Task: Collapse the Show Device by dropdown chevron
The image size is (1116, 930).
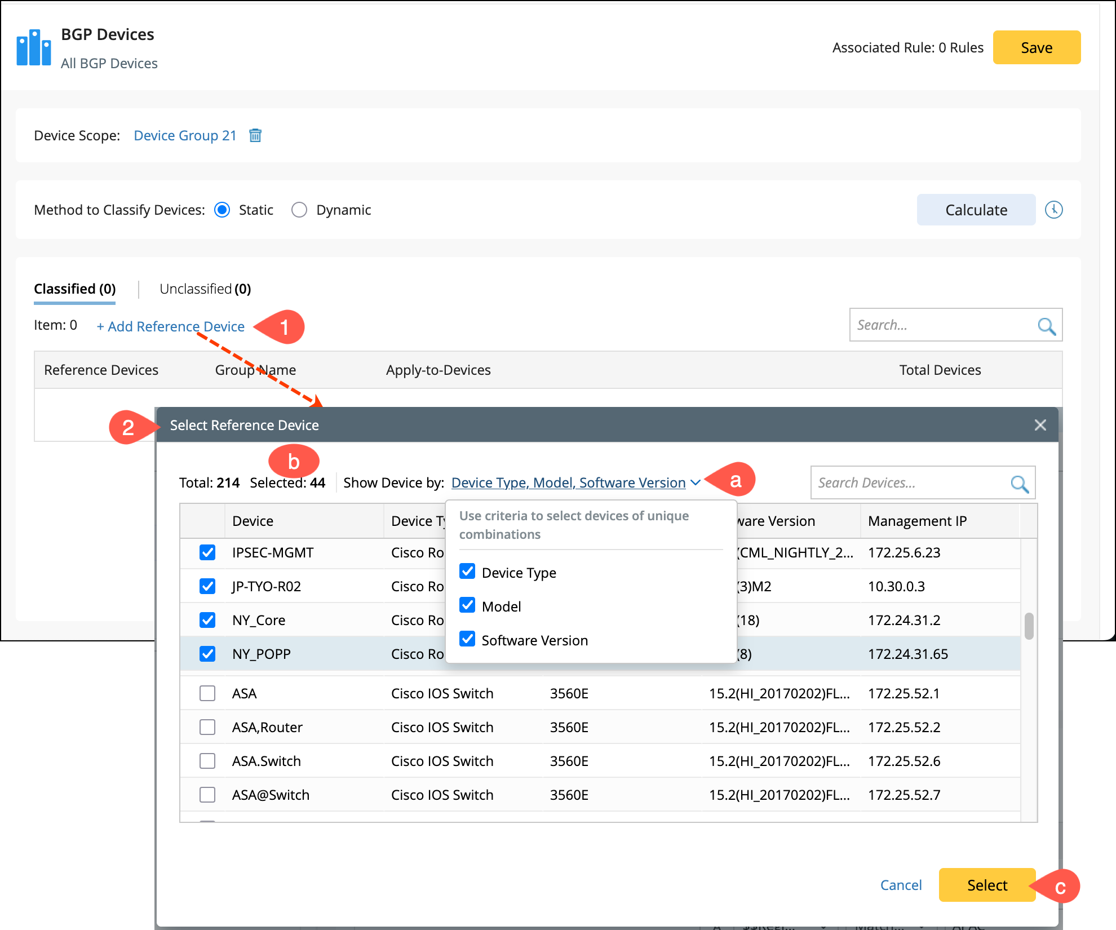Action: click(696, 482)
